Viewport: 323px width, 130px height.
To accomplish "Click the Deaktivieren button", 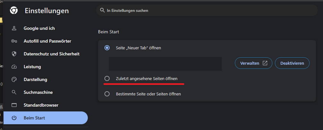I will pyautogui.click(x=292, y=63).
